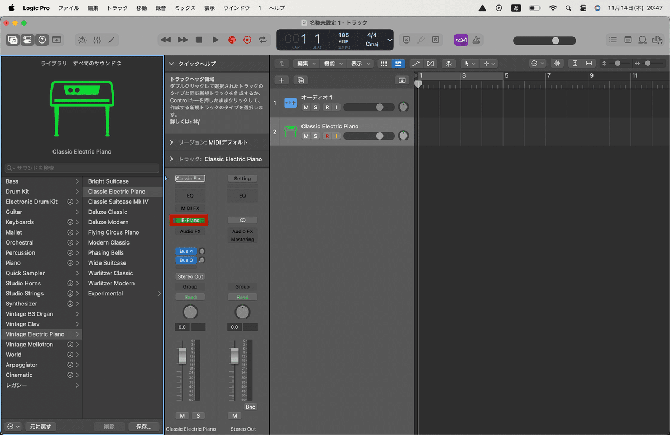The height and width of the screenshot is (435, 670).
Task: Click the rewind transport button
Action: coord(166,40)
